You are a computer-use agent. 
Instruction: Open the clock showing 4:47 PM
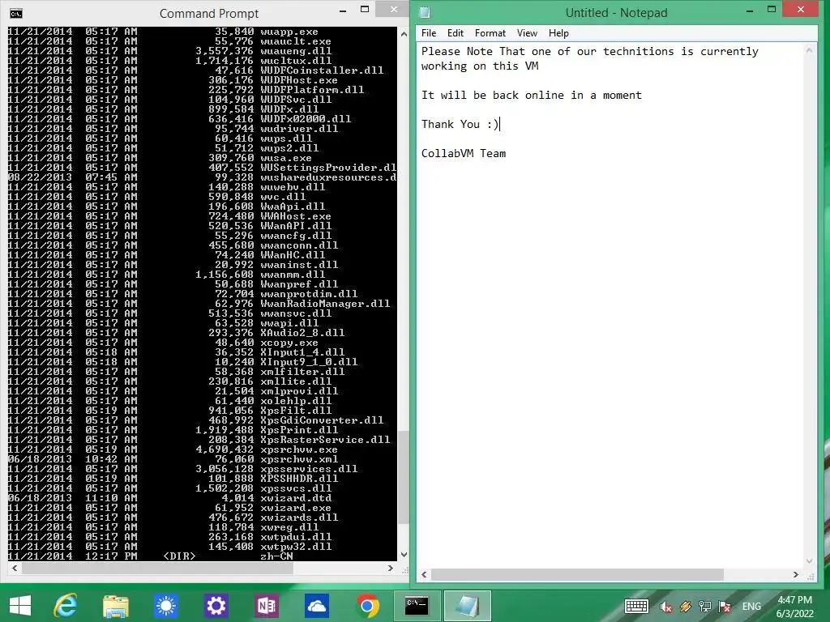[x=794, y=607]
